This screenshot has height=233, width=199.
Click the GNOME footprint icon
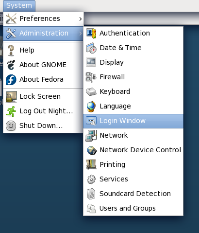(x=11, y=65)
